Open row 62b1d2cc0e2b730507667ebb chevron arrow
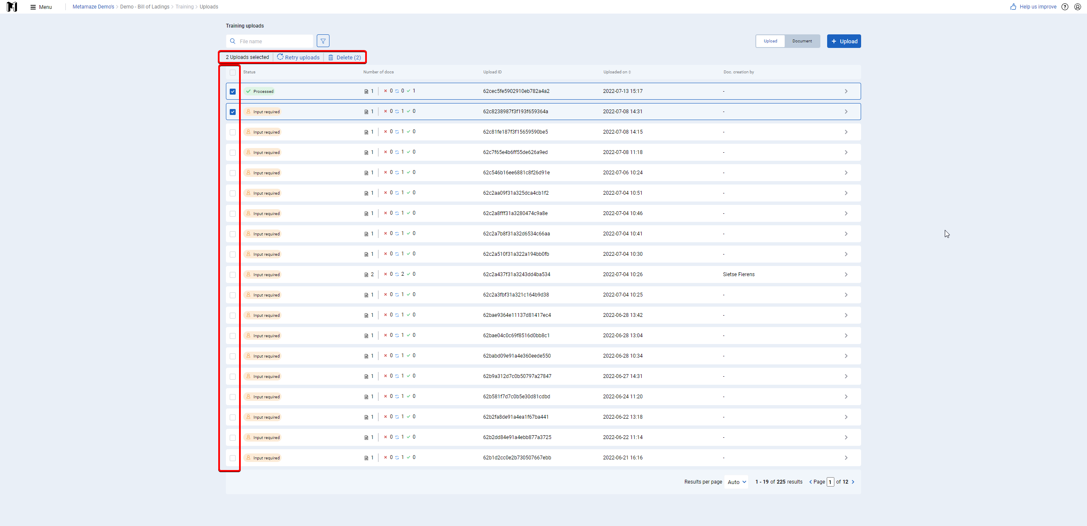1087x526 pixels. (x=846, y=458)
